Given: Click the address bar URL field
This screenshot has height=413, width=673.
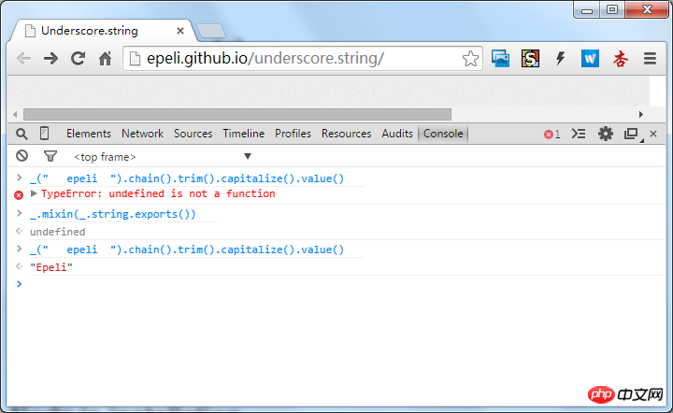Looking at the screenshot, I should coord(303,58).
